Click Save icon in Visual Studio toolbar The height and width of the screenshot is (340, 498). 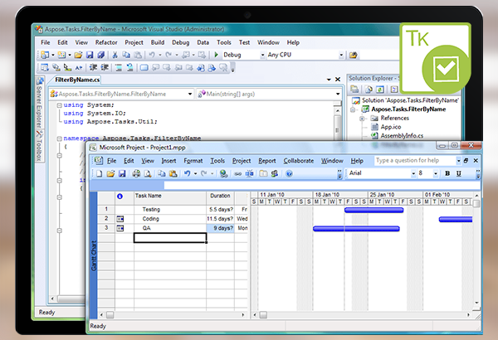(90, 55)
